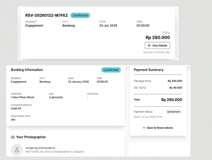Screen dimensions: 212x160
Task: Click the 'Rp 30.000' tax value
Action: (176, 88)
